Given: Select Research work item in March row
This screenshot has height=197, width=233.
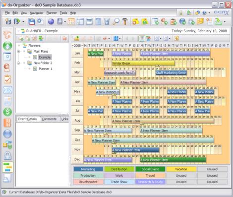Looking at the screenshot, I should (120, 73).
